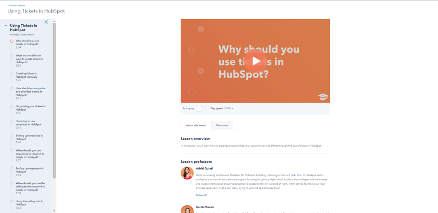Switch to the Resources tab
This screenshot has height=213, width=438.
[x=222, y=125]
